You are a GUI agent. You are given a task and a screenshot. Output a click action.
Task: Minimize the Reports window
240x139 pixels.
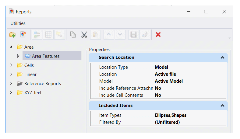tap(189, 12)
